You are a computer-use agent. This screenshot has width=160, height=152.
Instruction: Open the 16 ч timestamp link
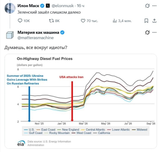[x=81, y=6]
